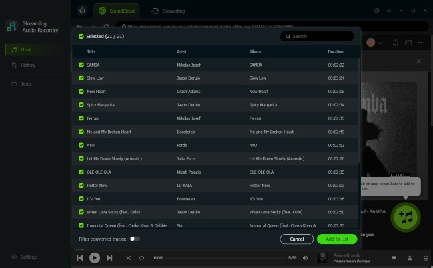433x268 pixels.
Task: Click the Honeymoon Avenue album thumbnail
Action: click(322, 258)
